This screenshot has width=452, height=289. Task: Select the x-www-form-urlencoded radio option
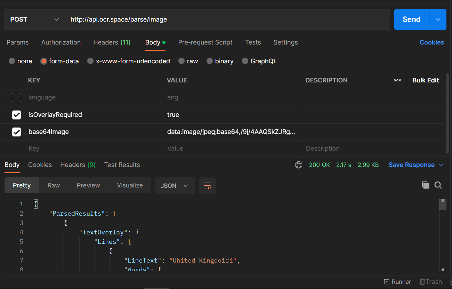90,61
